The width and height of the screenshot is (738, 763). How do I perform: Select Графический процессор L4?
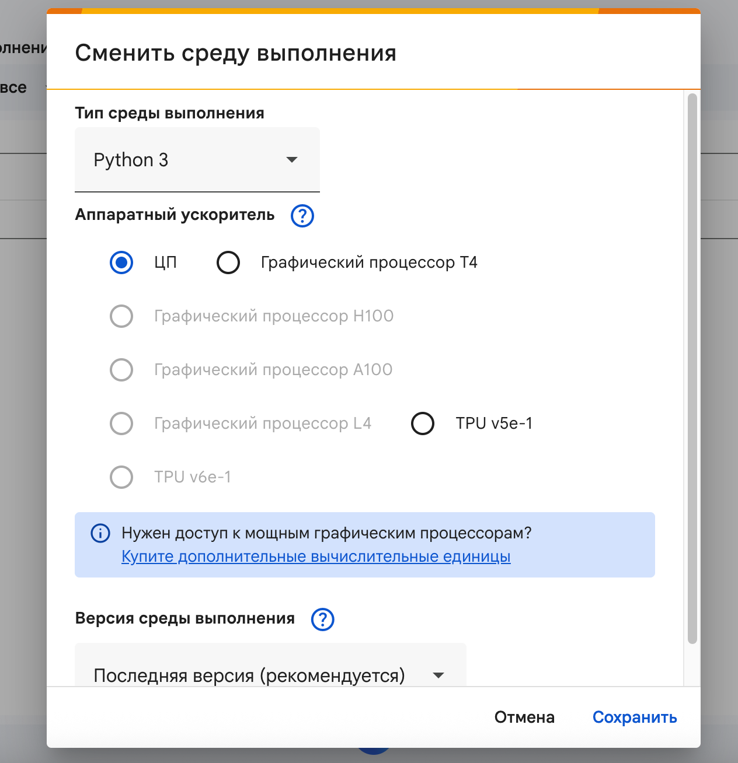pos(121,423)
